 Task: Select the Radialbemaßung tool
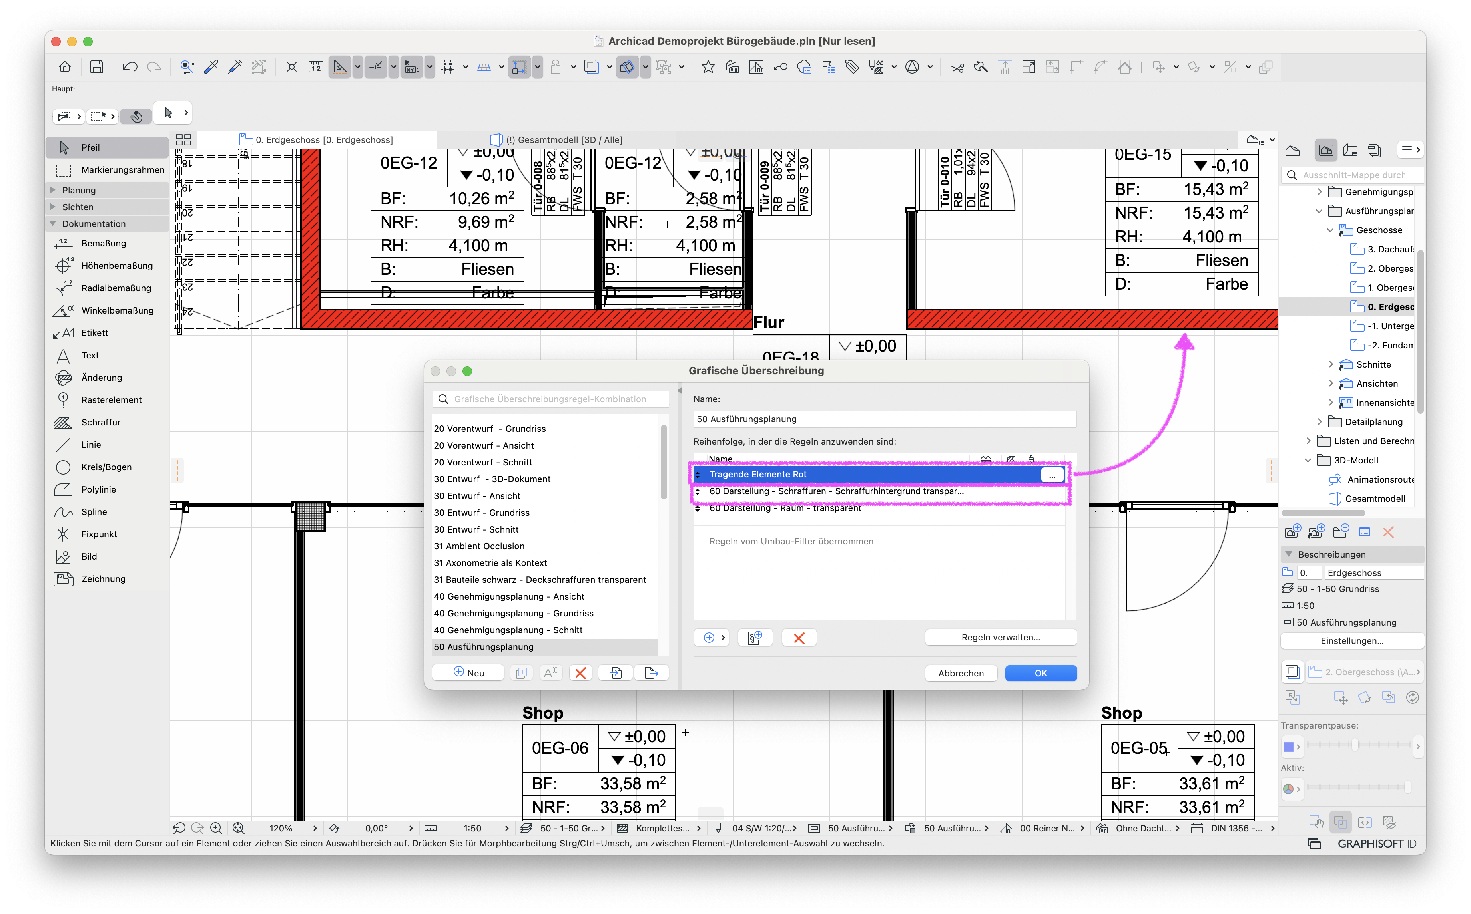click(107, 288)
